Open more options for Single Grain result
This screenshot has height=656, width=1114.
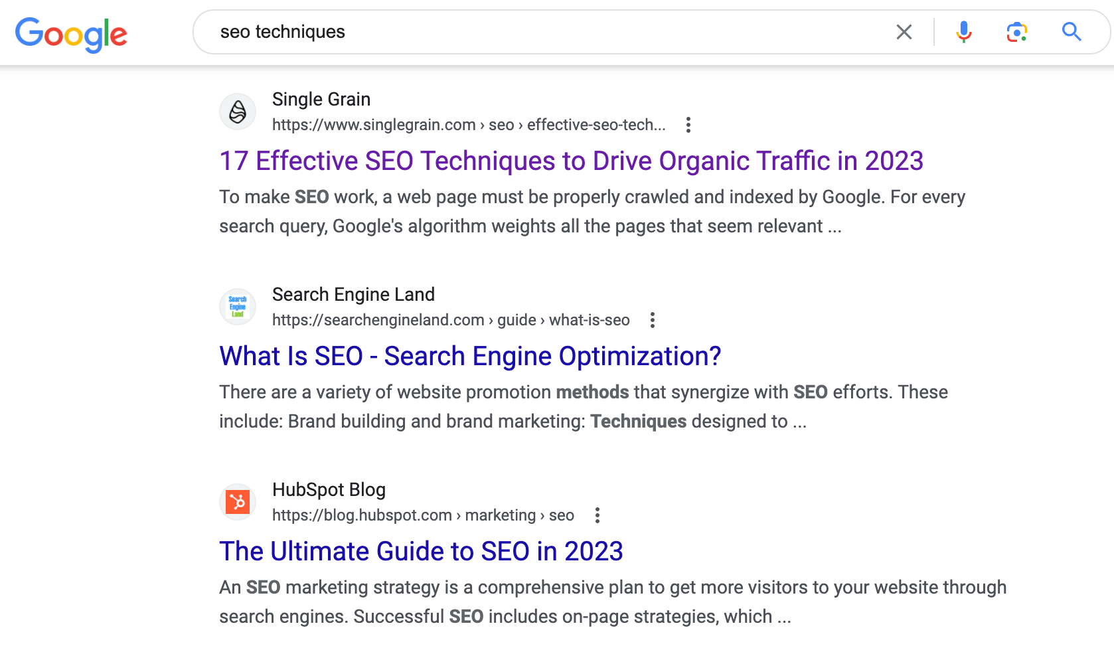[x=688, y=125]
